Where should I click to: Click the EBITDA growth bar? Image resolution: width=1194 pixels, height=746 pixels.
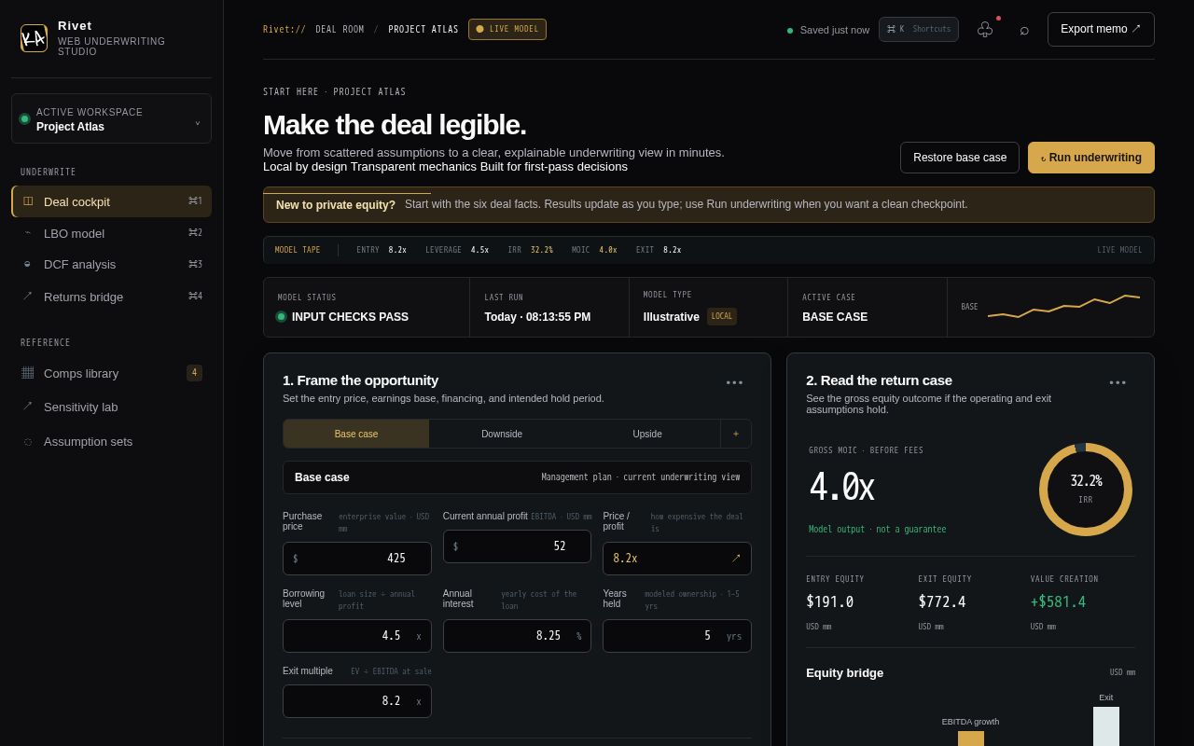(971, 739)
